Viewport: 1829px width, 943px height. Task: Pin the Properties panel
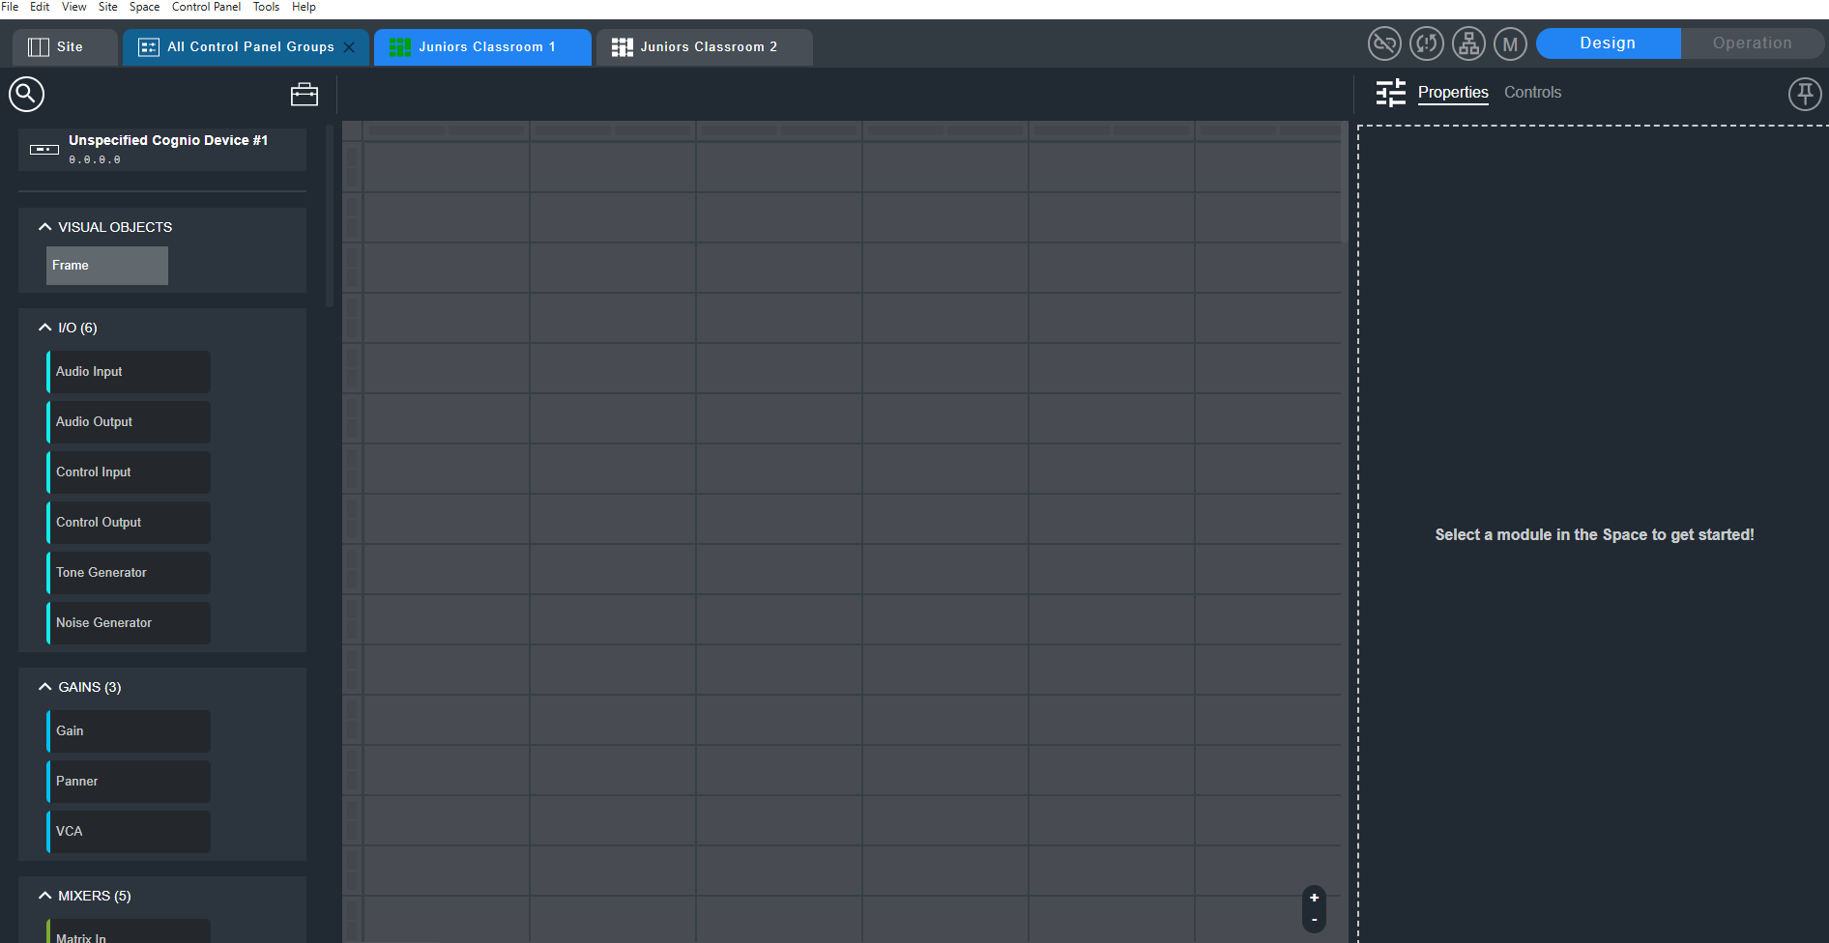(x=1805, y=94)
